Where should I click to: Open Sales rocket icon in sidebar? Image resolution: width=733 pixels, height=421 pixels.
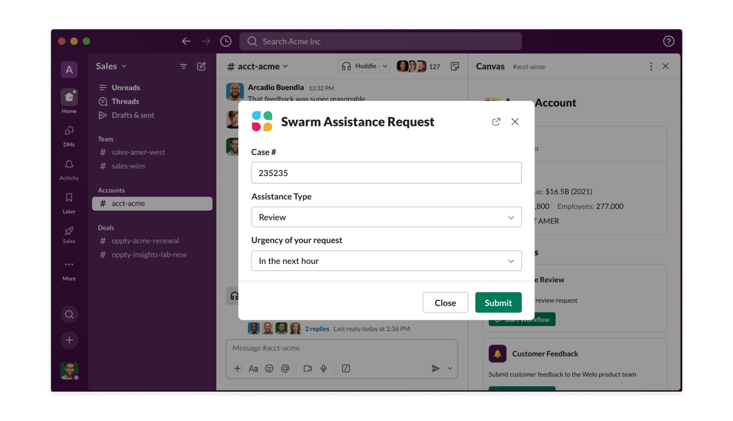69,235
